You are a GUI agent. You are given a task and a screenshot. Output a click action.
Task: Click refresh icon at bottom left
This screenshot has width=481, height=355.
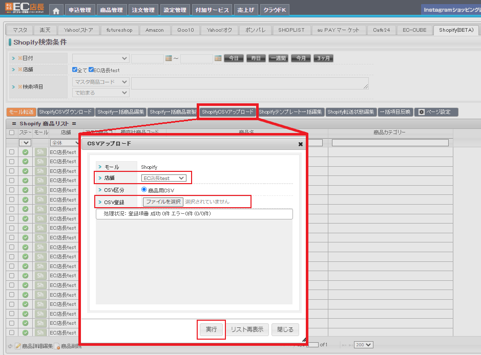10,346
